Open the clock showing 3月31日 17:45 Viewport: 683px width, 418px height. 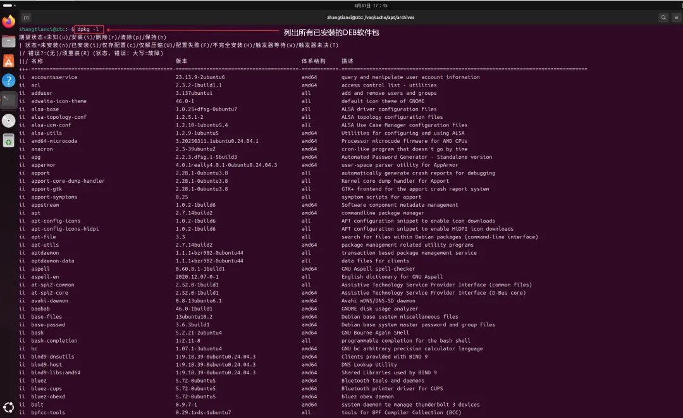pos(371,6)
